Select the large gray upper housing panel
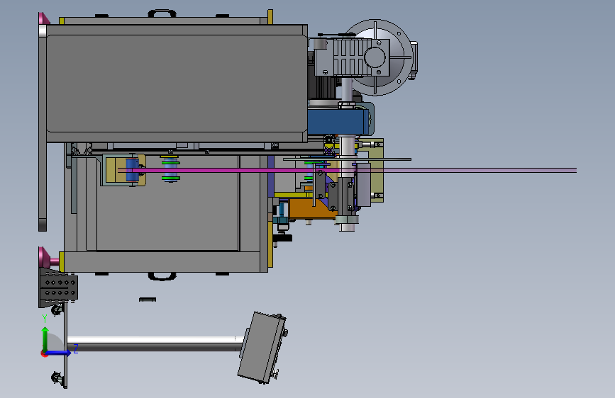 click(x=177, y=83)
